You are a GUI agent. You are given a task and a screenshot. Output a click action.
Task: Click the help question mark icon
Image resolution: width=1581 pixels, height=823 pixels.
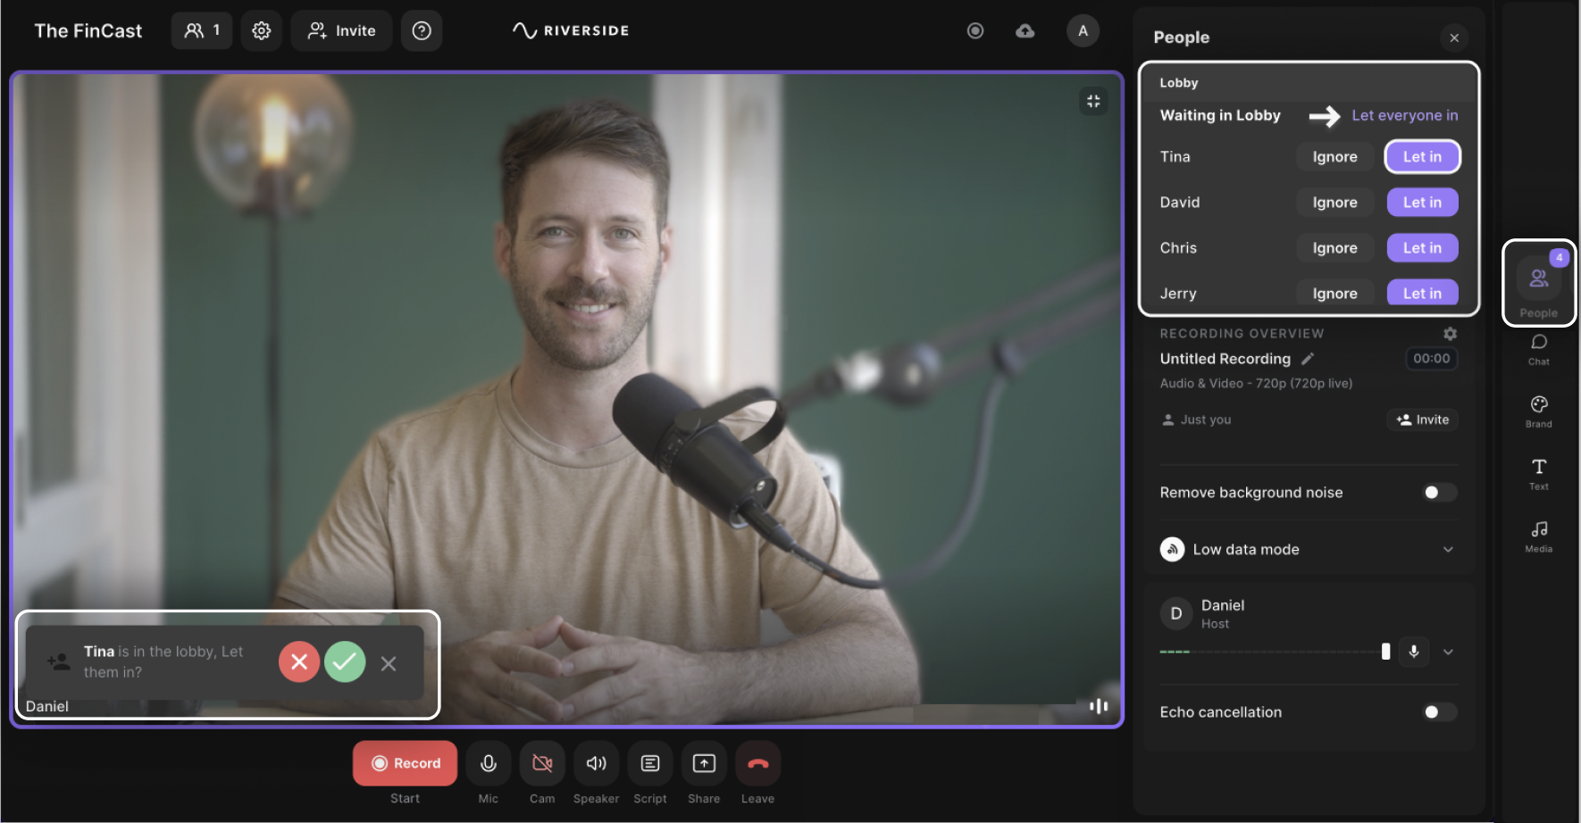[422, 31]
